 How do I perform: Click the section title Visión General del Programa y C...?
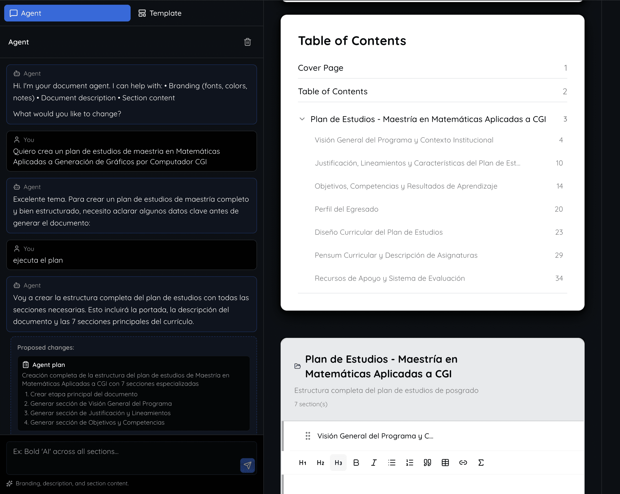375,436
